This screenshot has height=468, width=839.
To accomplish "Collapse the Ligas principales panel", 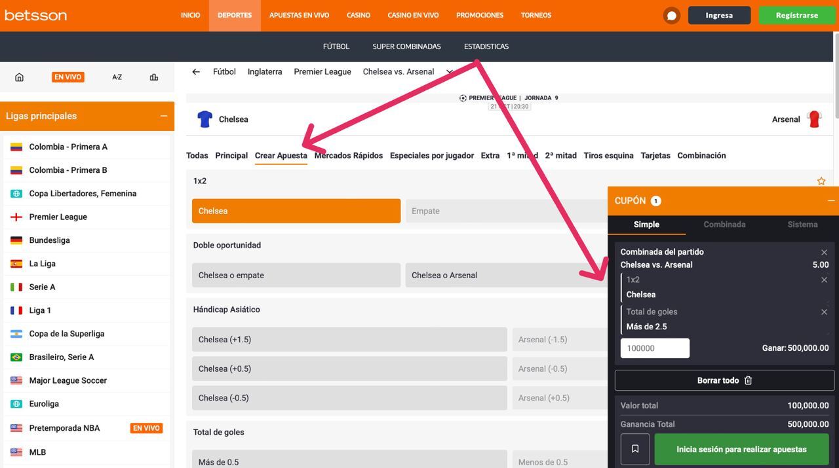I will 163,116.
